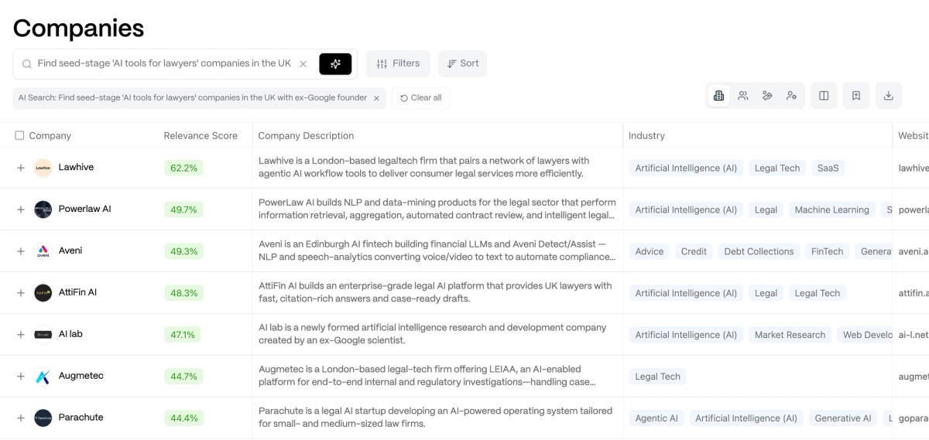
Task: Click the download export icon
Action: (889, 96)
